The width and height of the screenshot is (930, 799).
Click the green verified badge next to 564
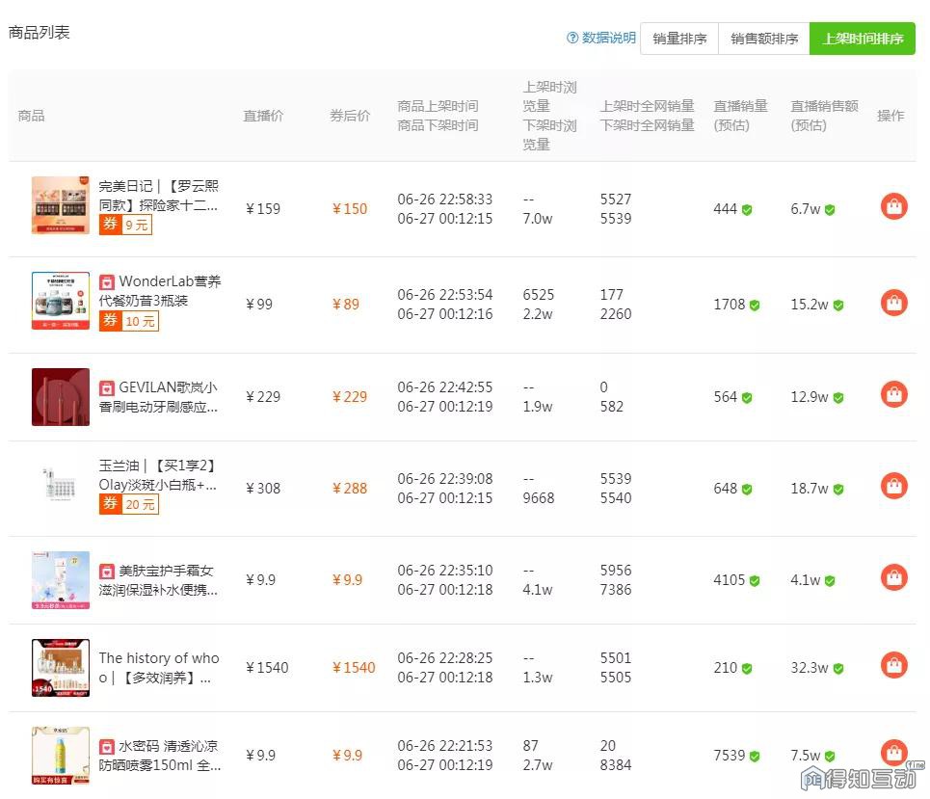[x=747, y=398]
